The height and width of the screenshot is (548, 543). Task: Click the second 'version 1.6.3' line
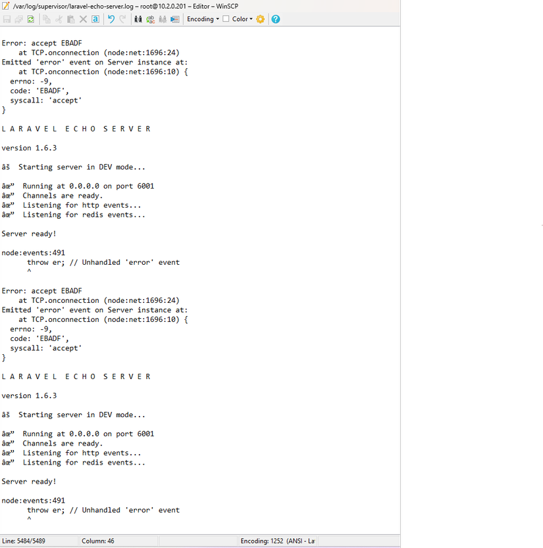coord(29,396)
